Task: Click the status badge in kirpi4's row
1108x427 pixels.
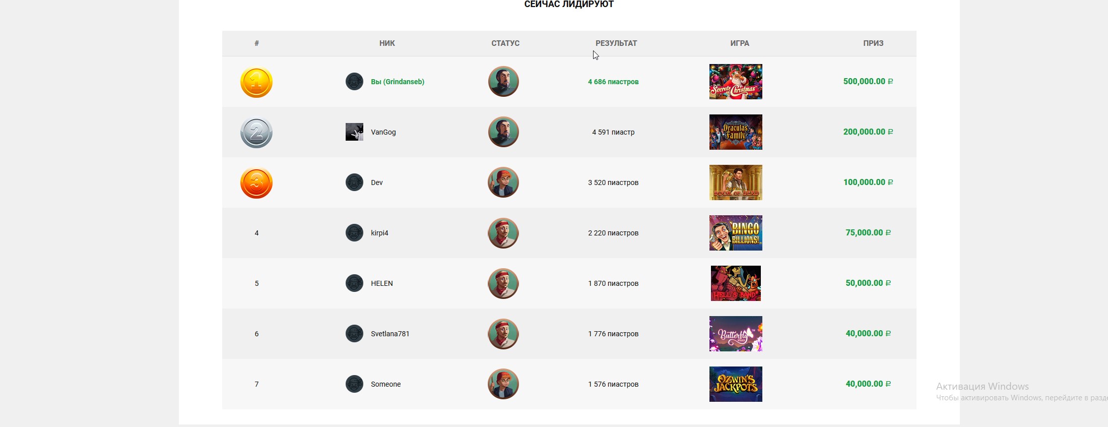Action: pyautogui.click(x=503, y=233)
